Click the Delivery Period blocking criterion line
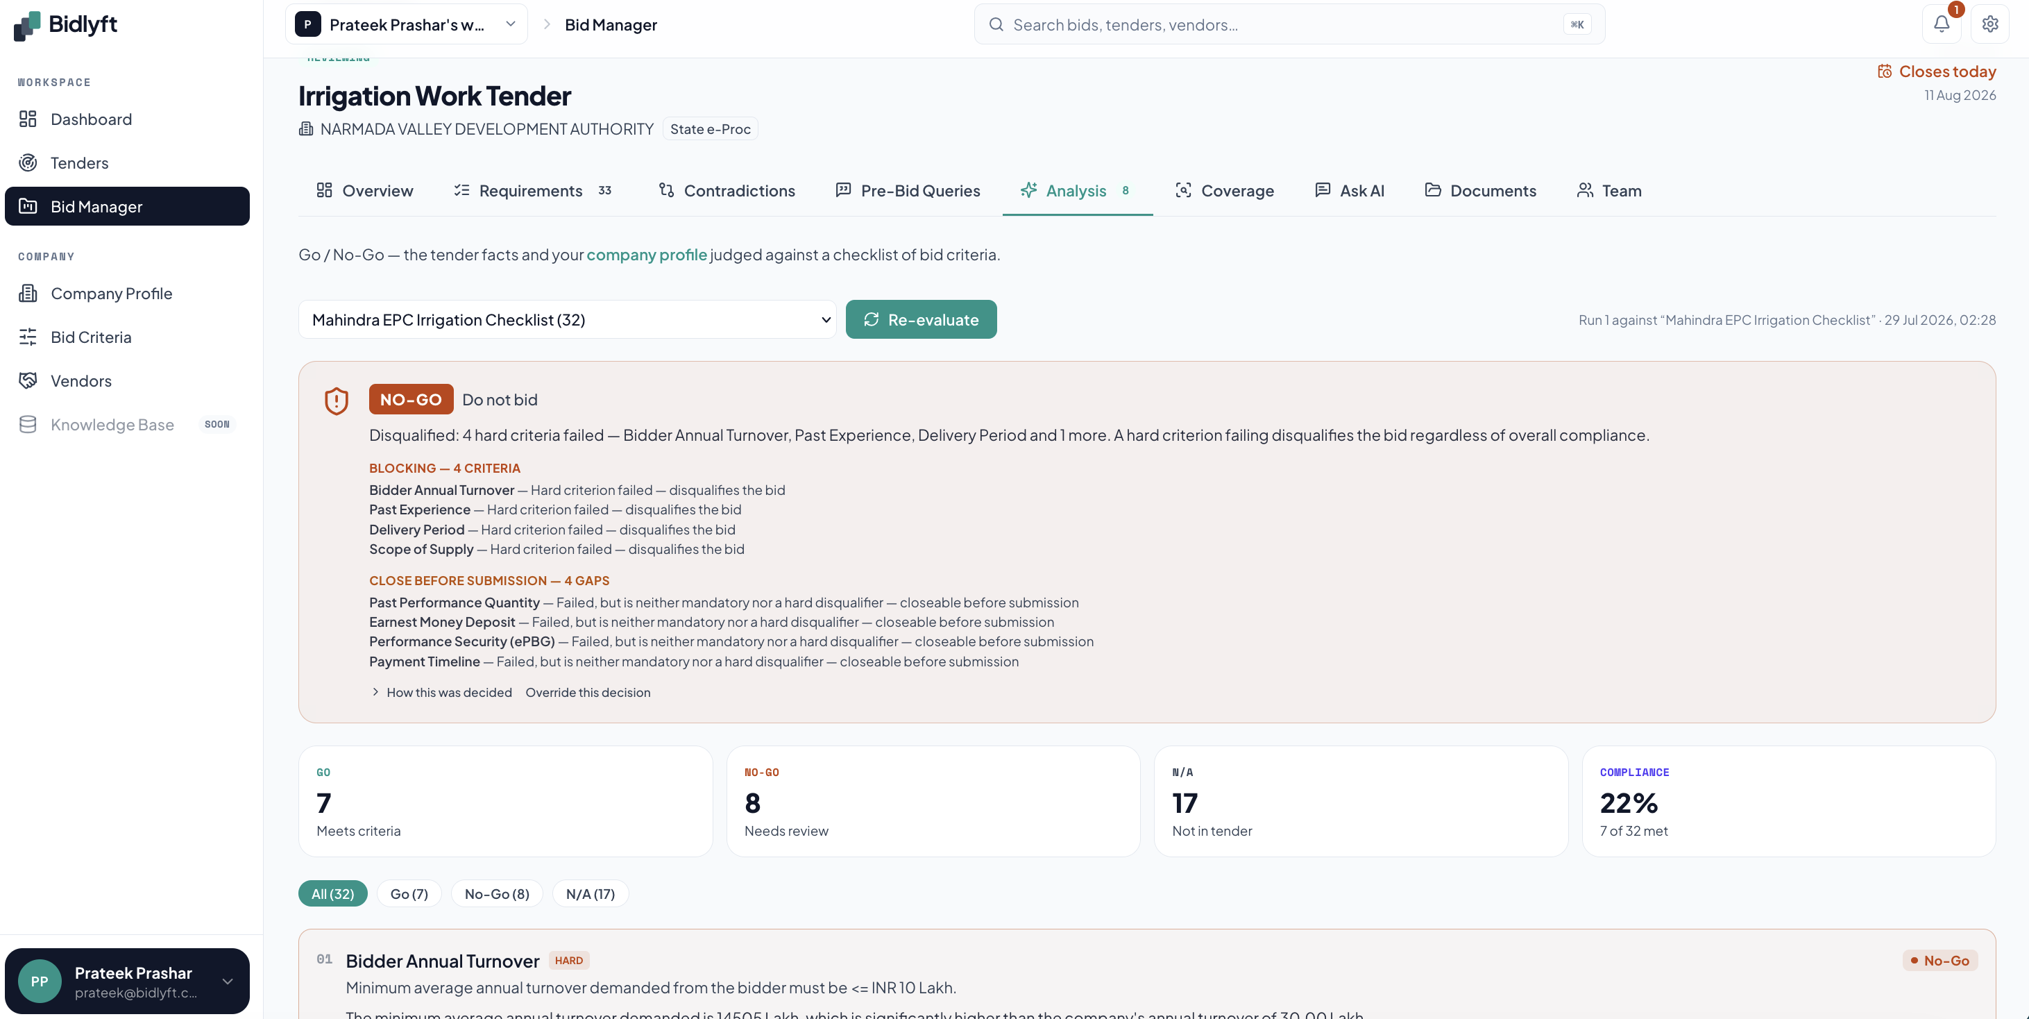 552,530
